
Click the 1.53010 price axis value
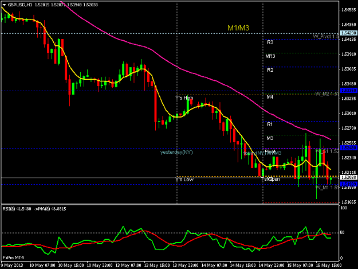coord(349,114)
